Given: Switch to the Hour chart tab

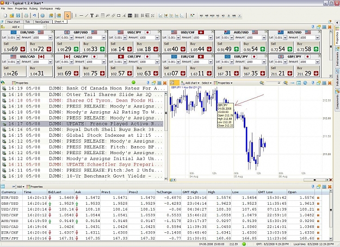Looking at the screenshot, I should pyautogui.click(x=13, y=22).
